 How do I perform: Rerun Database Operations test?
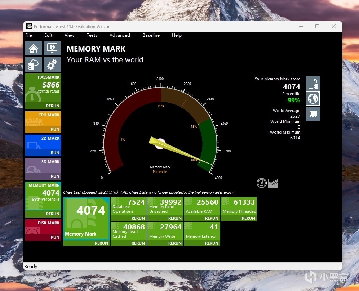[x=138, y=218]
